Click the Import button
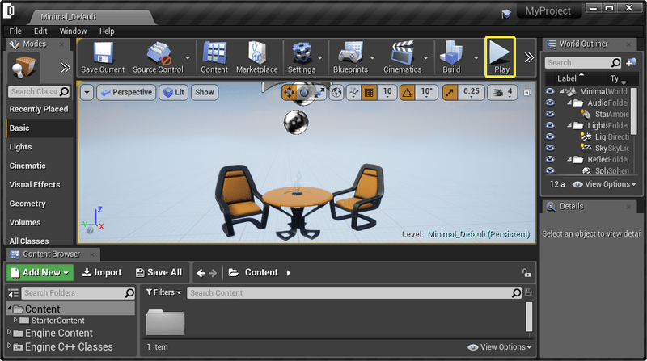647x361 pixels. coord(102,272)
